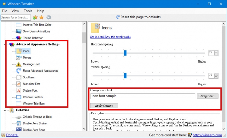227x138 pixels.
Task: Select the Chkdsk Timeout at Boot item
Action: pos(37,117)
